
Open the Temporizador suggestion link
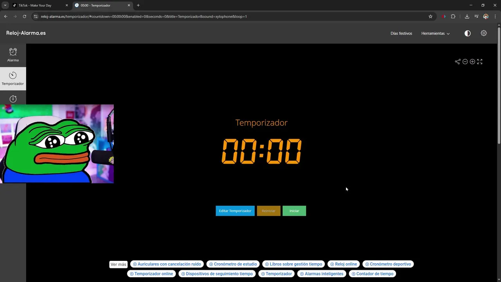[x=276, y=274]
